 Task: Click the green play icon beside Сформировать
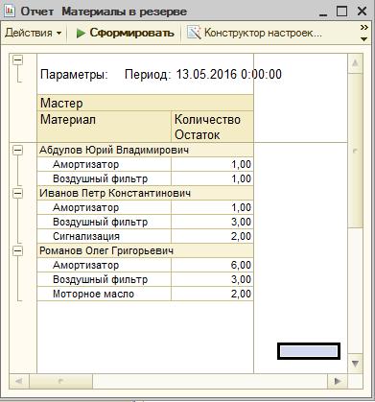(81, 33)
